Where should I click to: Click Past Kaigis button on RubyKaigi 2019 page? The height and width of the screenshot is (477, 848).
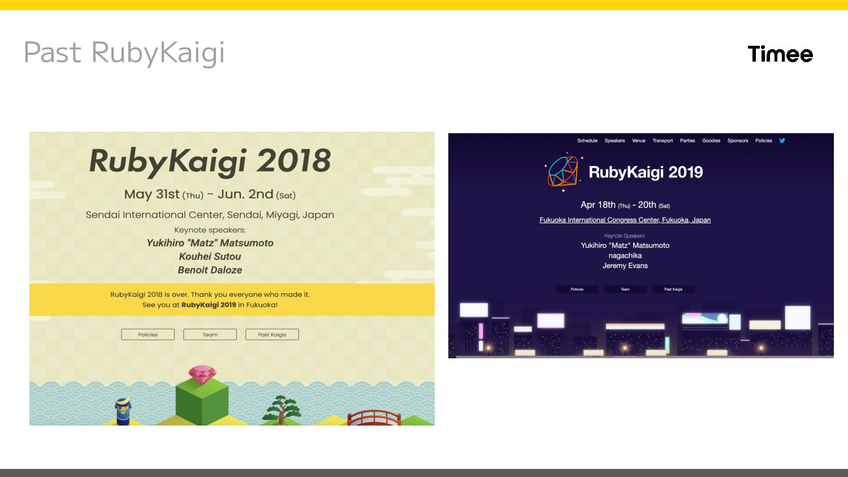pyautogui.click(x=673, y=289)
